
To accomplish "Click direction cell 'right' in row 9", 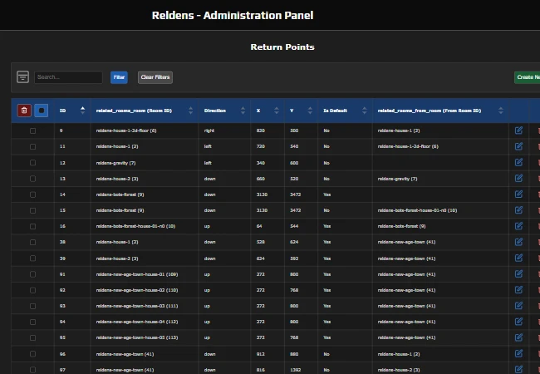I will pos(209,130).
